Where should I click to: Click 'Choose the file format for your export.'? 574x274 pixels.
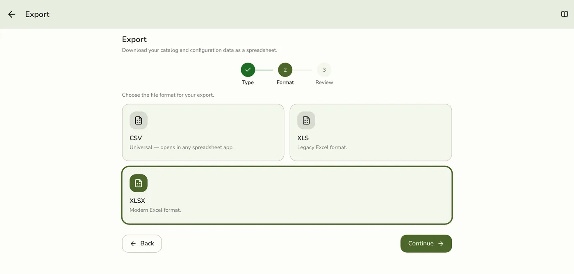[x=168, y=95]
